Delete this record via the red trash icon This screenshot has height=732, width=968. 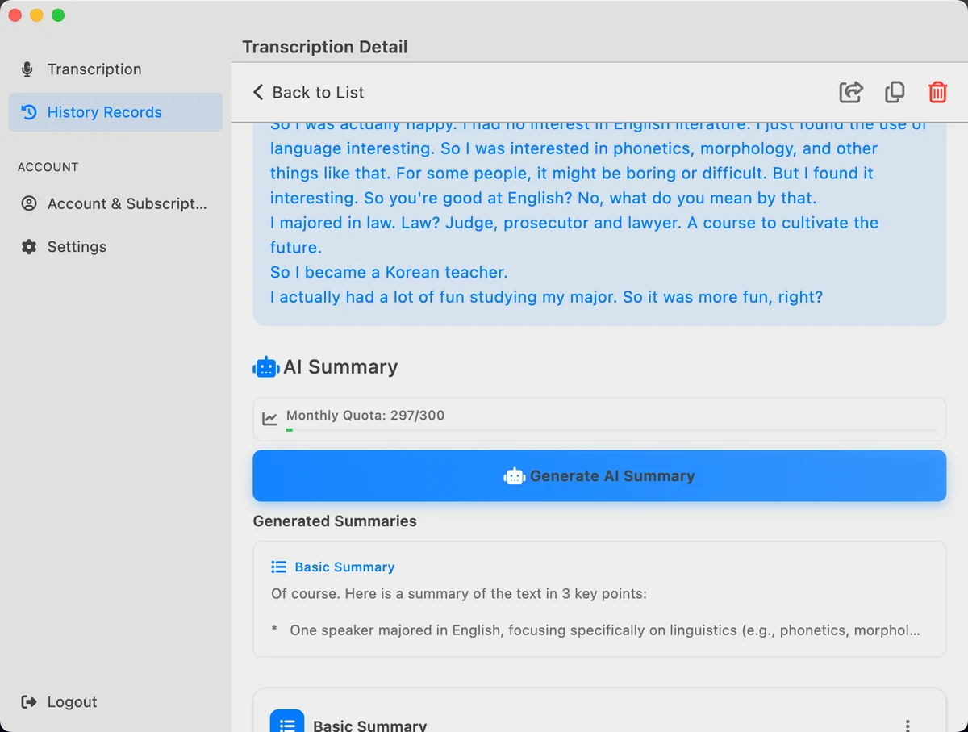(937, 92)
